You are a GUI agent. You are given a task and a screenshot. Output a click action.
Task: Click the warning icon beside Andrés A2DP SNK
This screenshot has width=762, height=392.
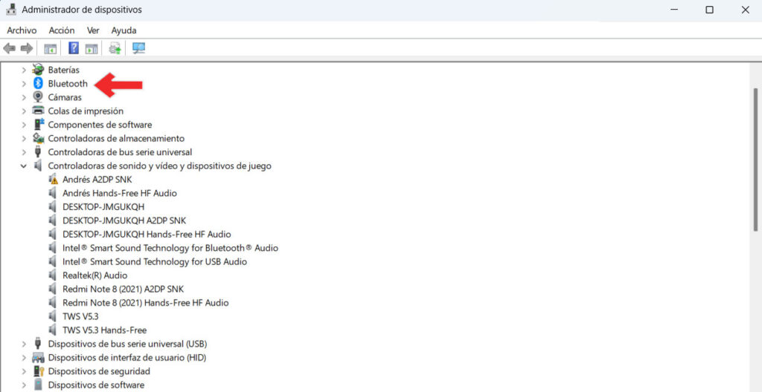[53, 180]
